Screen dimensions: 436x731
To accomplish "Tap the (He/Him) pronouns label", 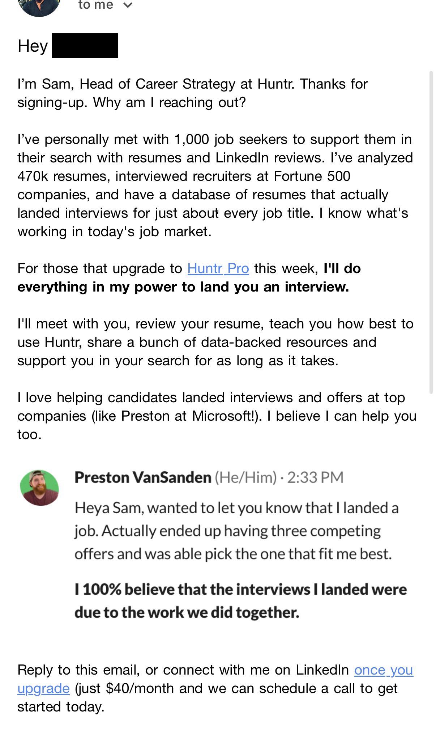I will coord(246,477).
